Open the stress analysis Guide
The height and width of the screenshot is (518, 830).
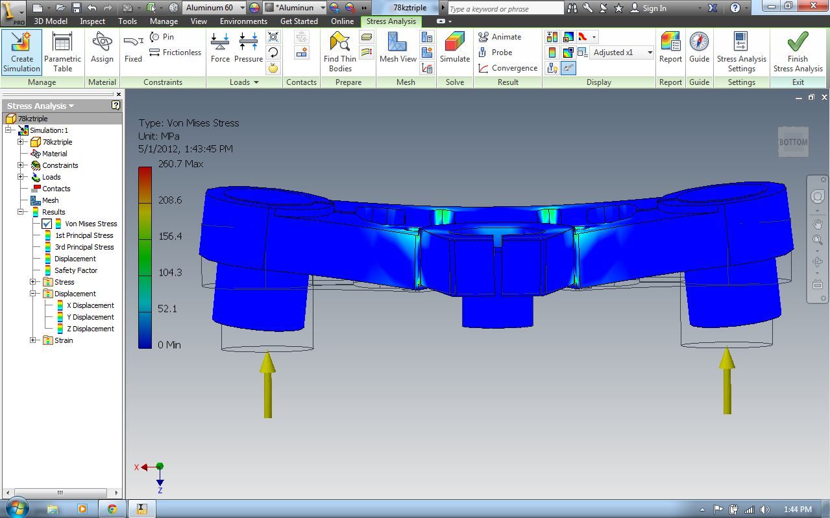coord(699,52)
